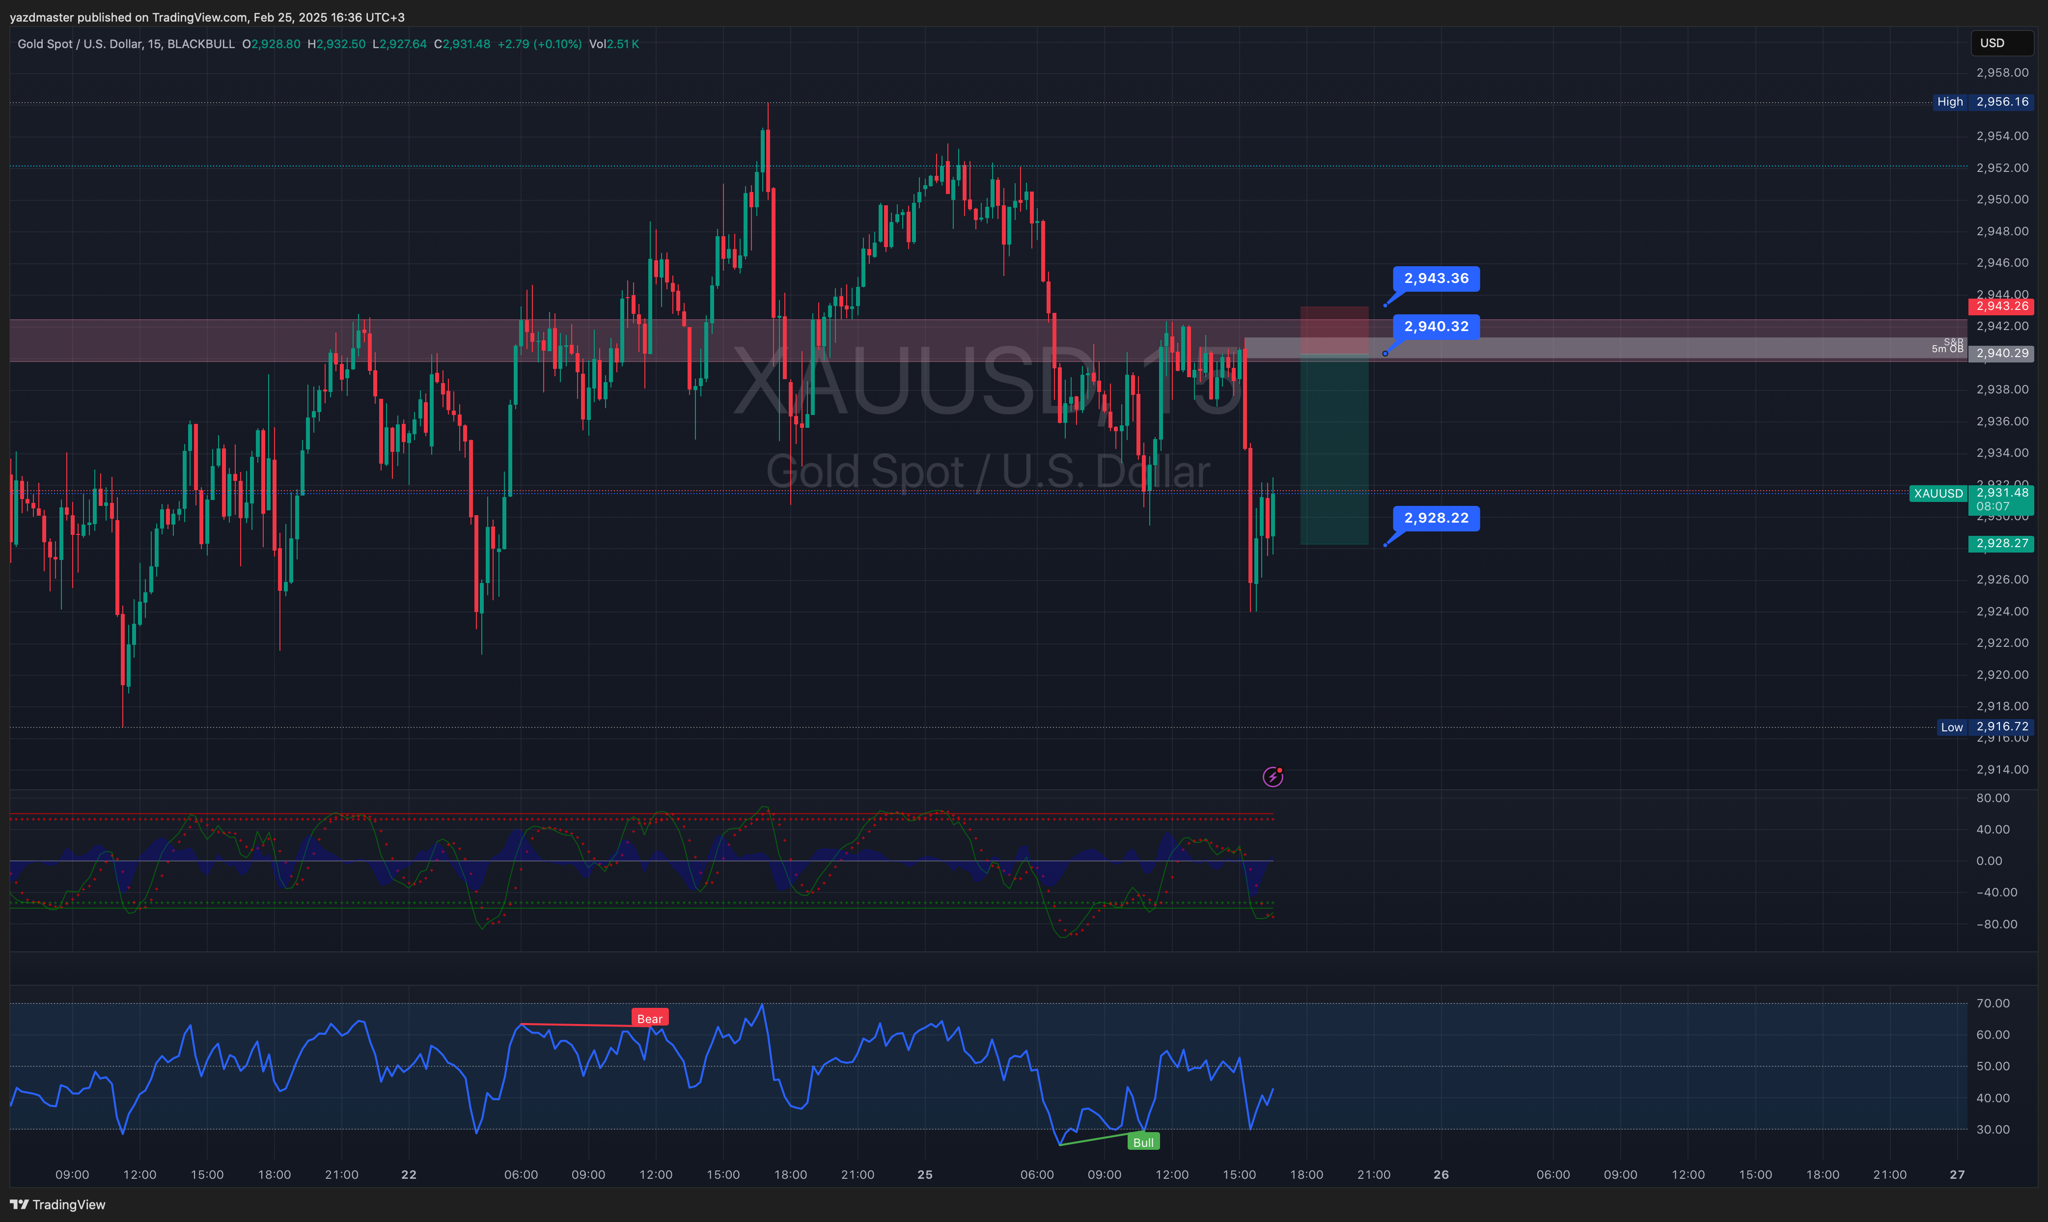Click the yazdmaster published header text

pyautogui.click(x=207, y=17)
